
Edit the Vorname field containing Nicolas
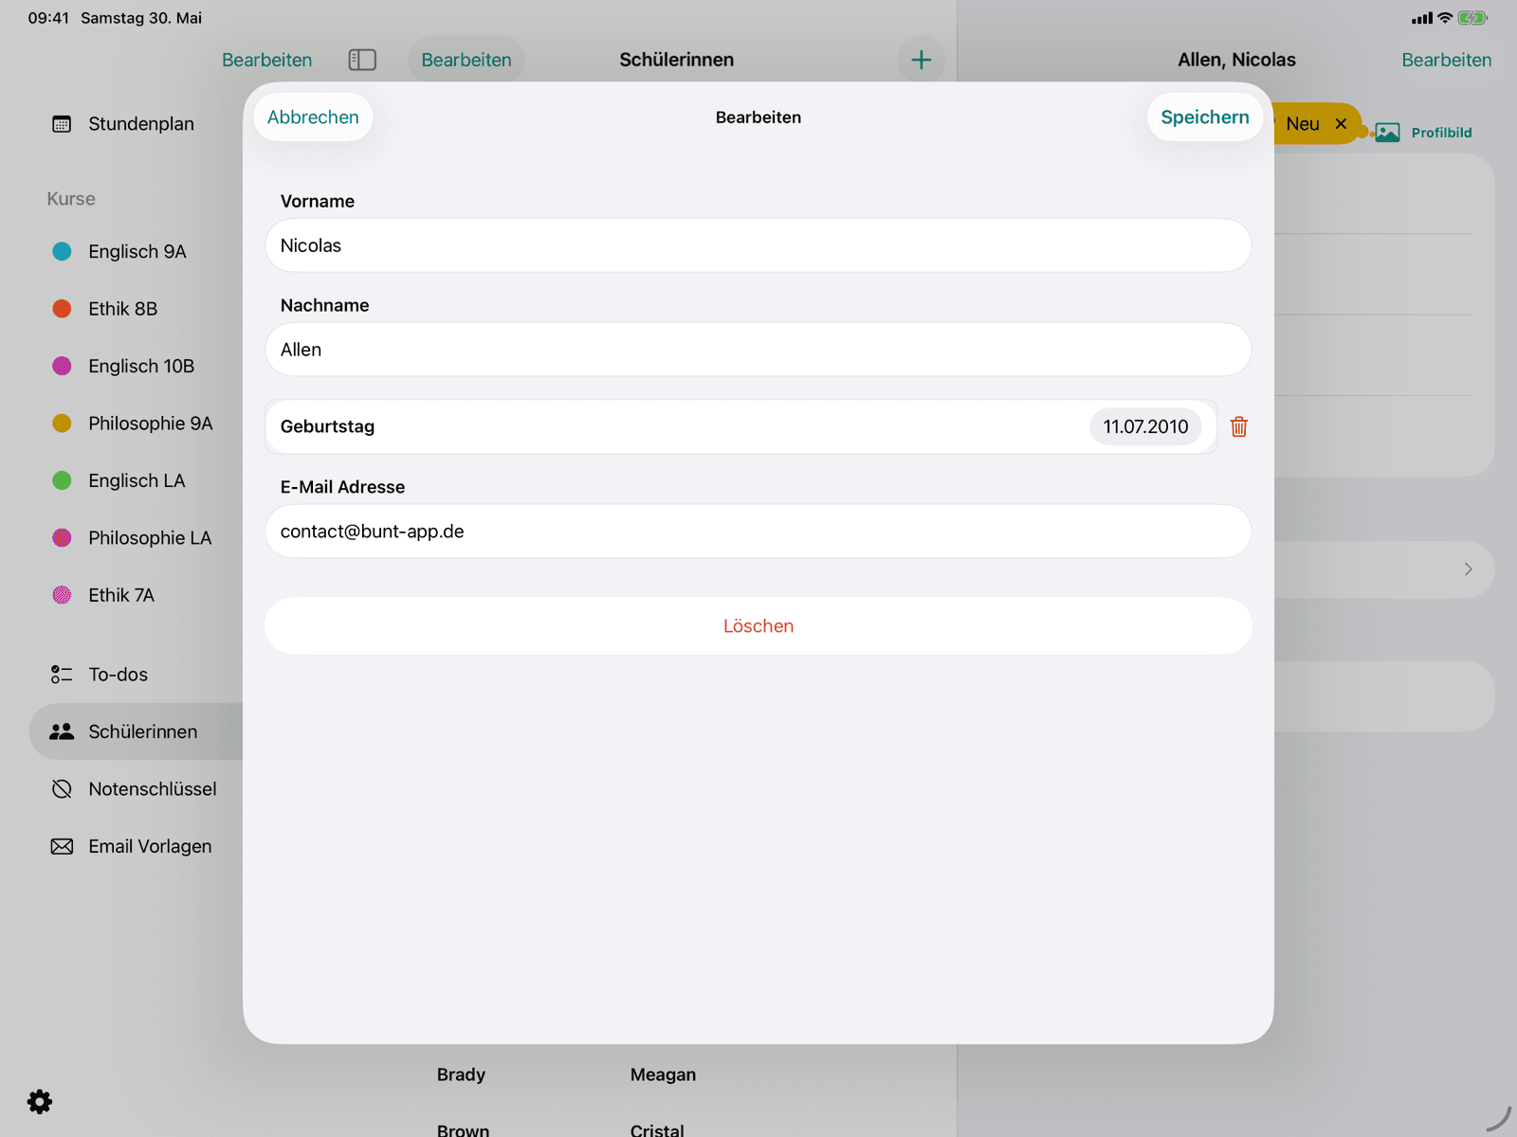pyautogui.click(x=758, y=245)
